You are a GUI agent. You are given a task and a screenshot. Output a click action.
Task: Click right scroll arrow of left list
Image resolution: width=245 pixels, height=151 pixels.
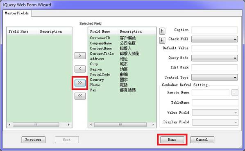click(x=69, y=125)
